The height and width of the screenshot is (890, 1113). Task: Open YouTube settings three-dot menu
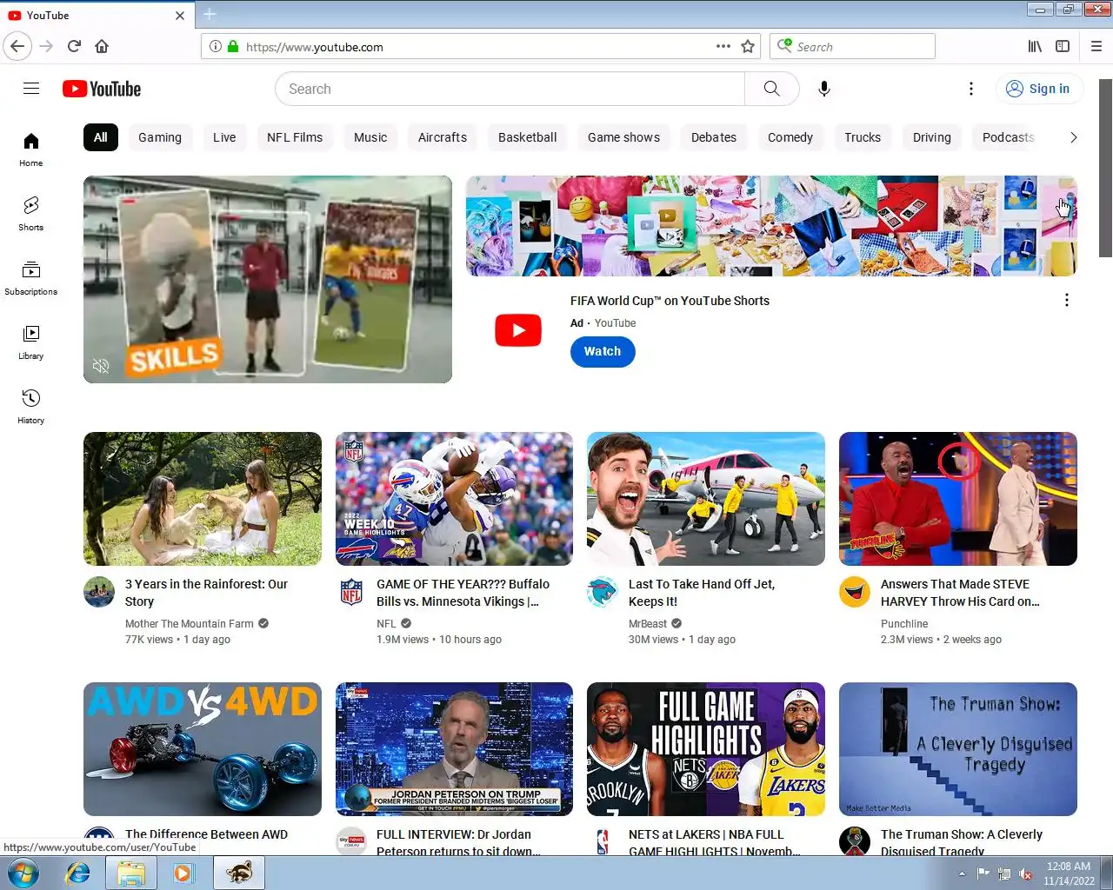click(x=971, y=89)
